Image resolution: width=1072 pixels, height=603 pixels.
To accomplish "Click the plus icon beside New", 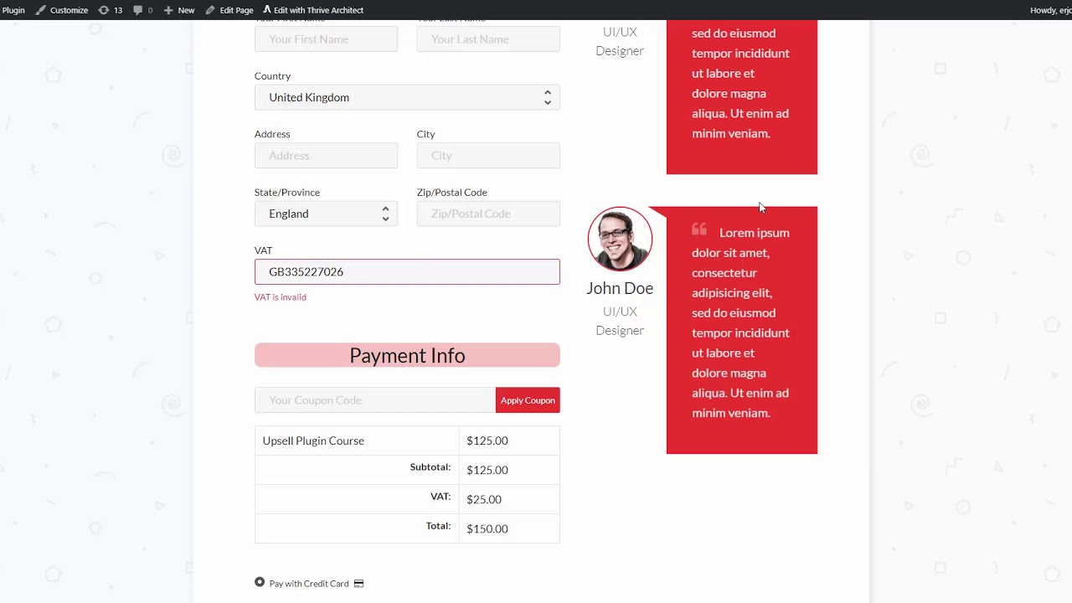I will tap(168, 10).
